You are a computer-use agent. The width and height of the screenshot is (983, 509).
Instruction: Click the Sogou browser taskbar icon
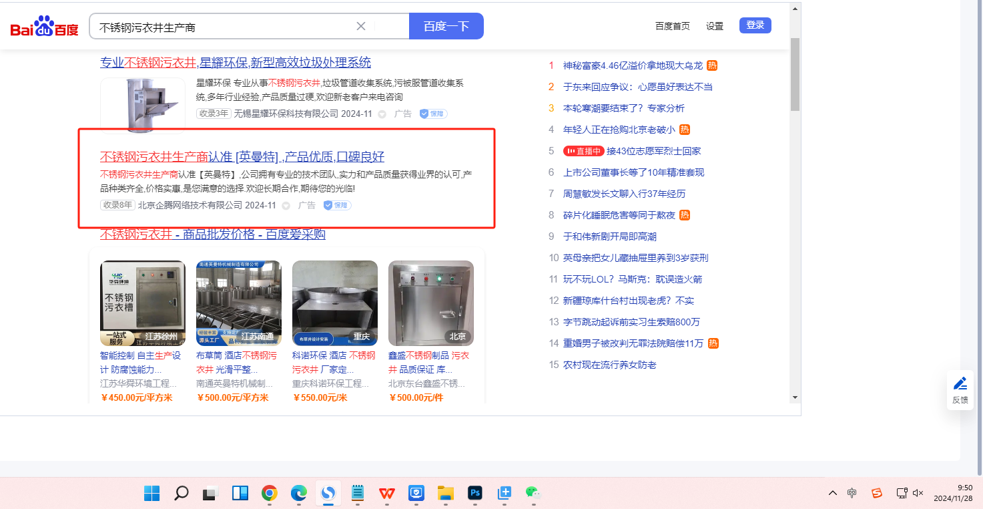click(x=328, y=494)
